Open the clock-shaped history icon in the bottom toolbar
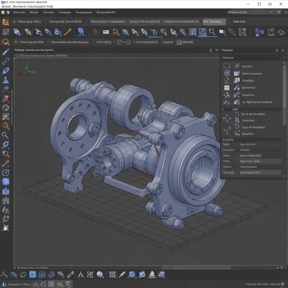Image resolution: width=288 pixels, height=288 pixels. point(99,275)
